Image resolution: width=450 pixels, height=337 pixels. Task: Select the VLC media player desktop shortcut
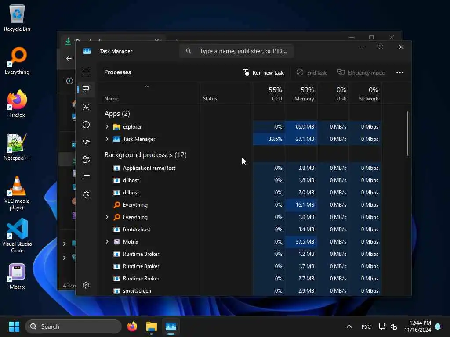(17, 193)
